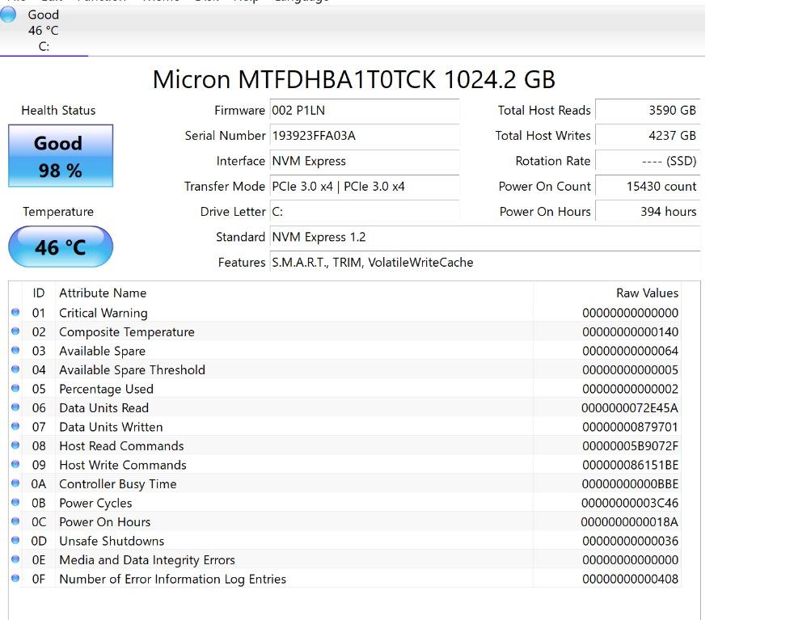Viewport: 811px width, 620px height.
Task: Click the status orb for Percentage Used
Action: pos(15,388)
